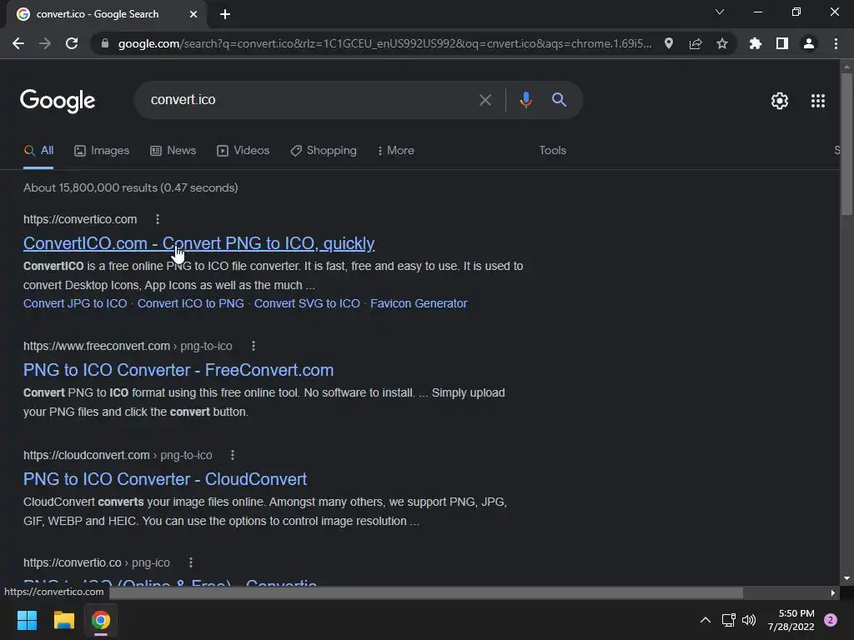Click the browser forward arrow

pos(45,43)
